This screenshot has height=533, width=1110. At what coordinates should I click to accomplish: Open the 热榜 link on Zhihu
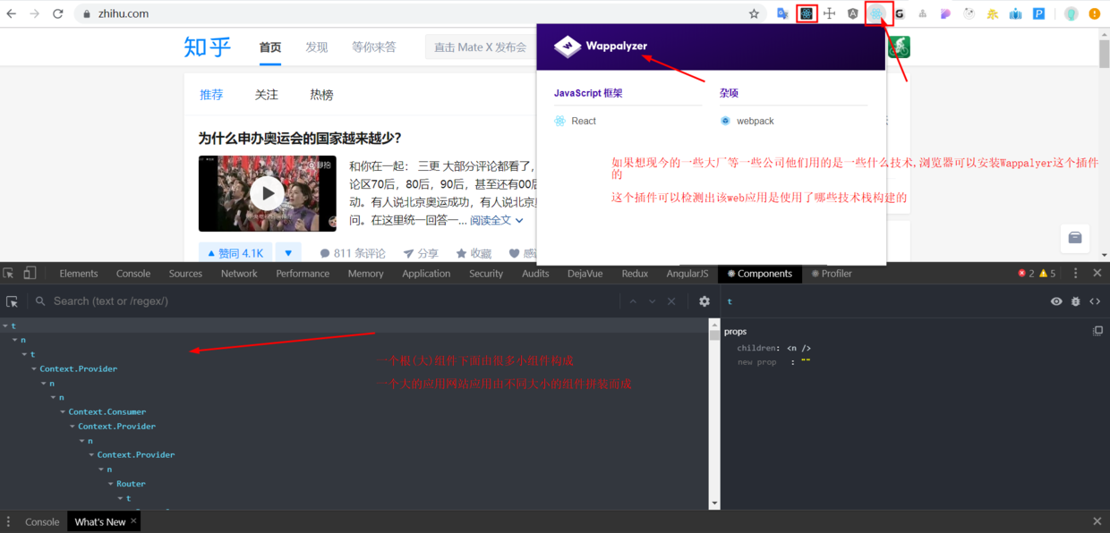(320, 94)
